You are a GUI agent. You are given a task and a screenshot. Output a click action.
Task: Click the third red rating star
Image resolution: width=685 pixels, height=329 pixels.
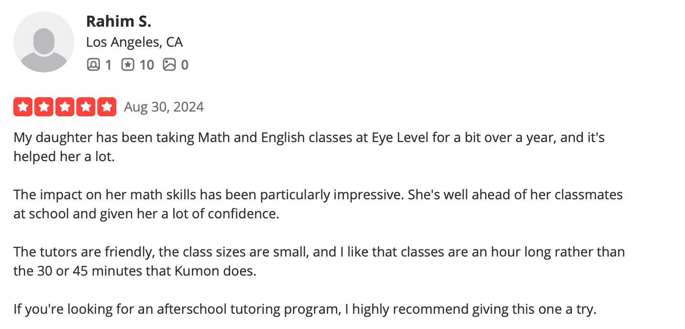65,107
